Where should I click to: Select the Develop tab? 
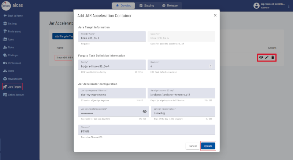click(123, 5)
